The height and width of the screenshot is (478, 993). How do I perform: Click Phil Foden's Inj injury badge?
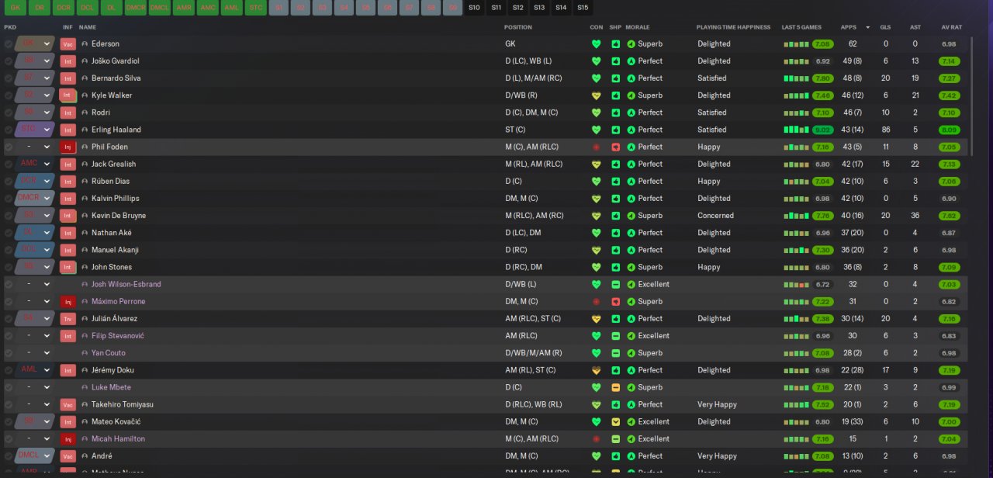point(68,147)
